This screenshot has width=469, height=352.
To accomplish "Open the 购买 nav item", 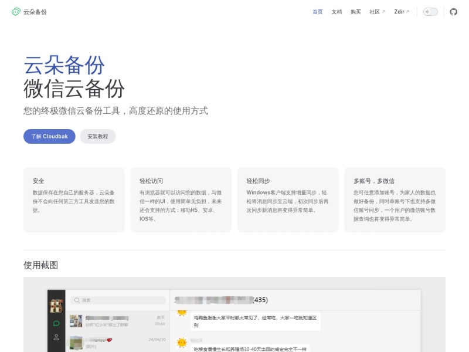I will point(356,12).
